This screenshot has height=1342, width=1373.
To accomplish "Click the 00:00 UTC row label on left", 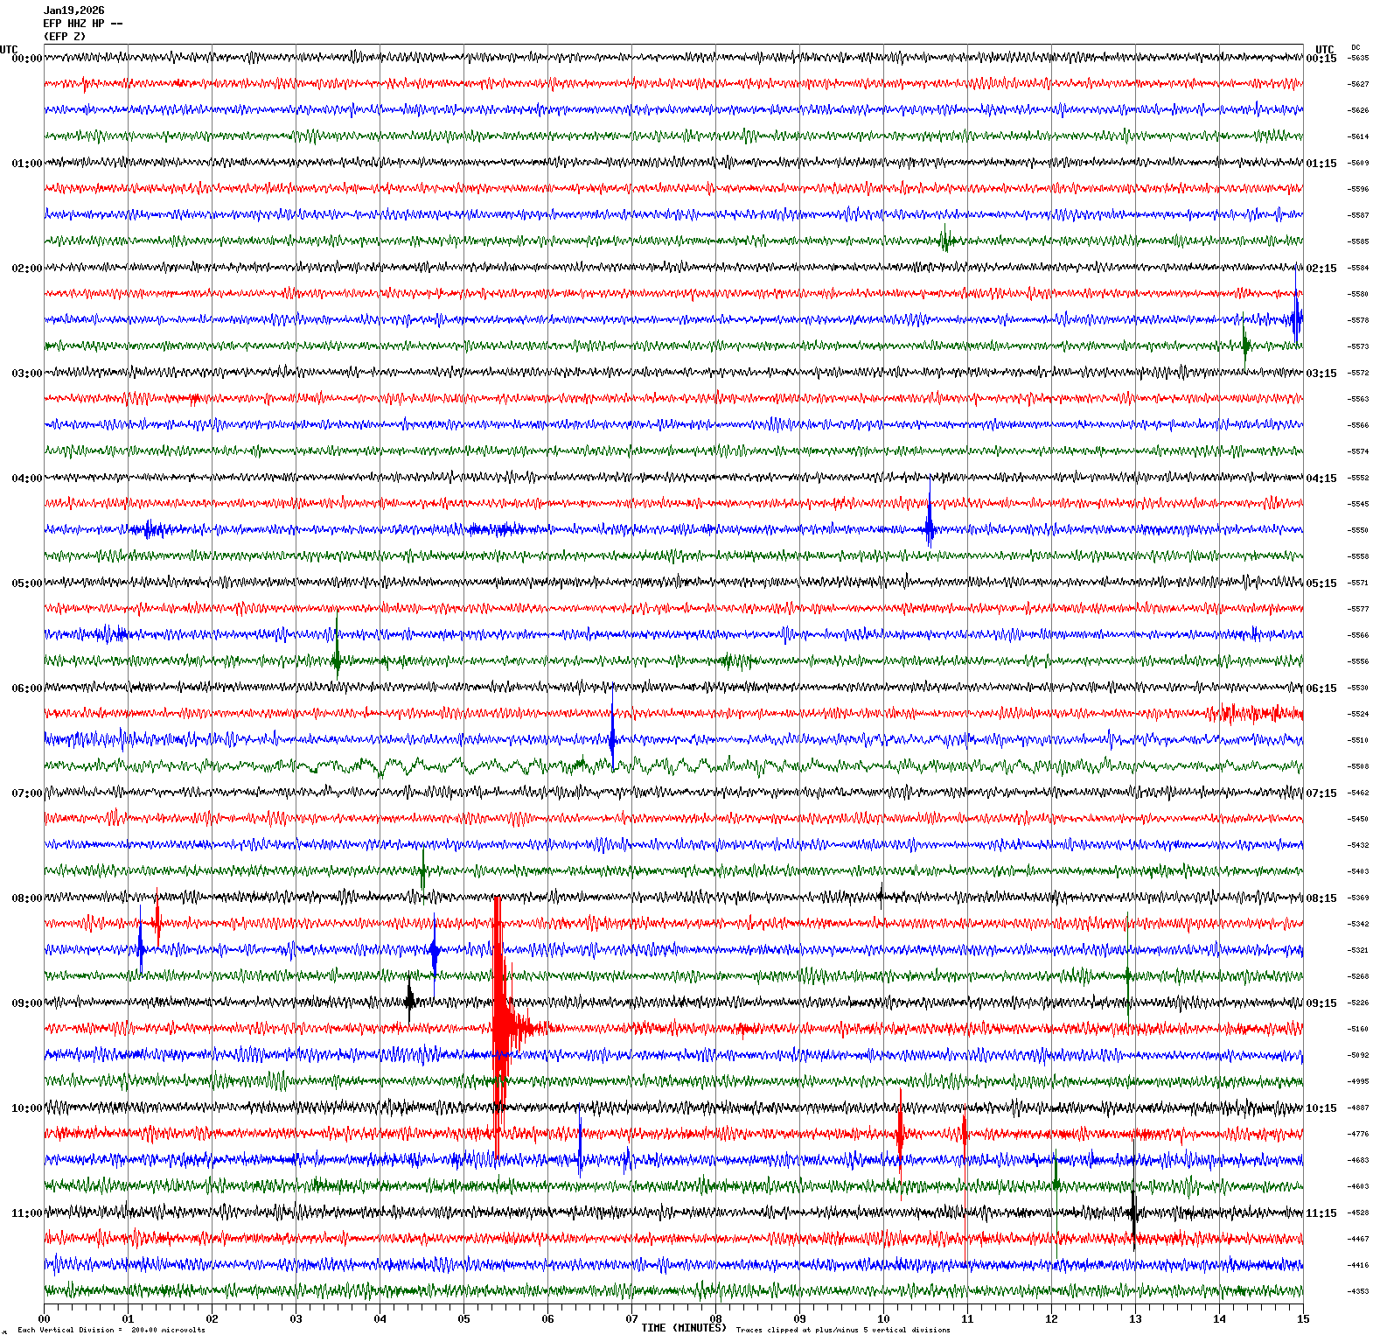I will [26, 59].
